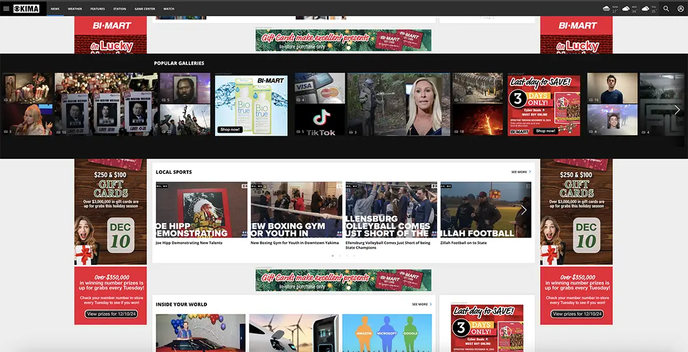The image size is (688, 352).
Task: Click the KIMA station logo
Action: coord(26,8)
